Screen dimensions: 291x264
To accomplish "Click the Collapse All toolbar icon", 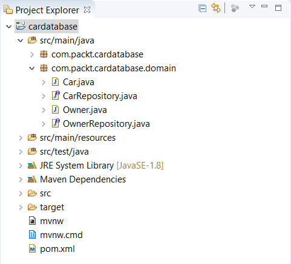I will (202, 8).
